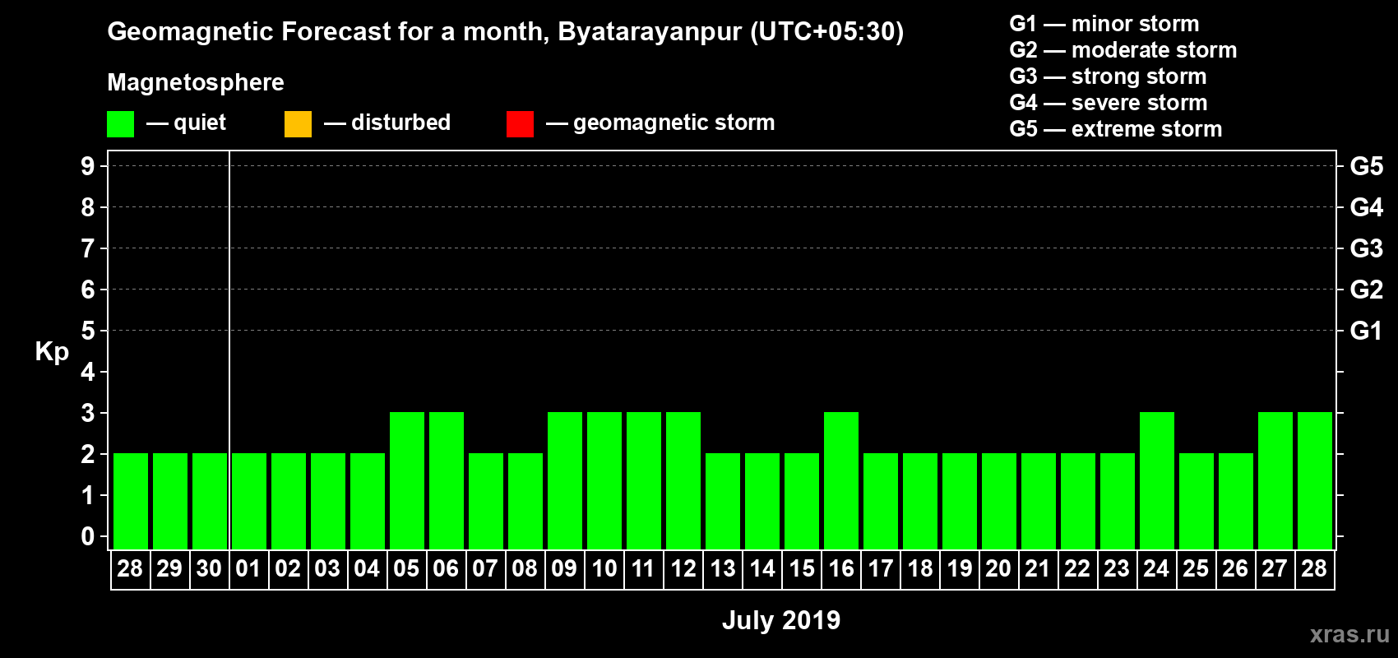Select the bar for June 29
The height and width of the screenshot is (658, 1398).
coord(170,501)
